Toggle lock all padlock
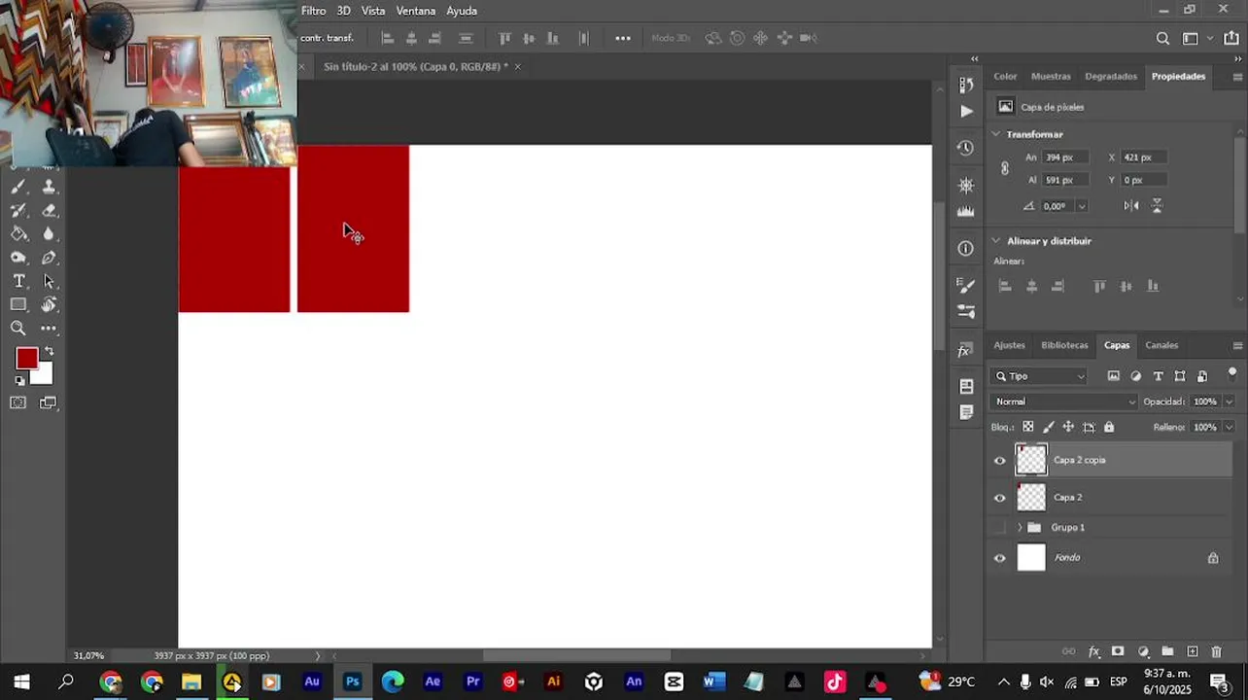 pos(1109,427)
